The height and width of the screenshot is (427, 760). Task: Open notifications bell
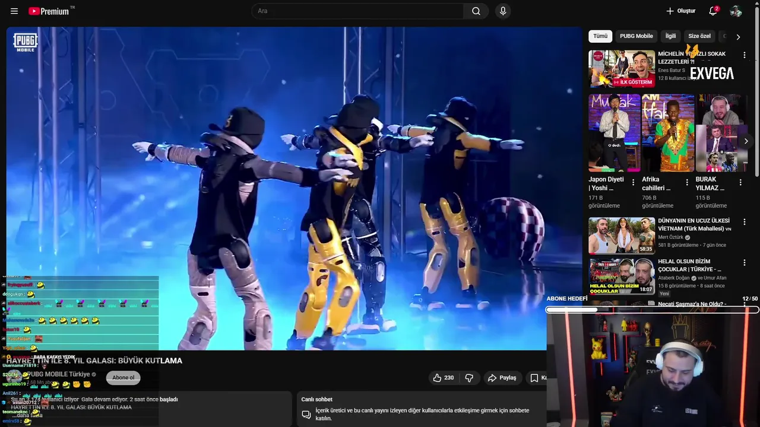713,11
